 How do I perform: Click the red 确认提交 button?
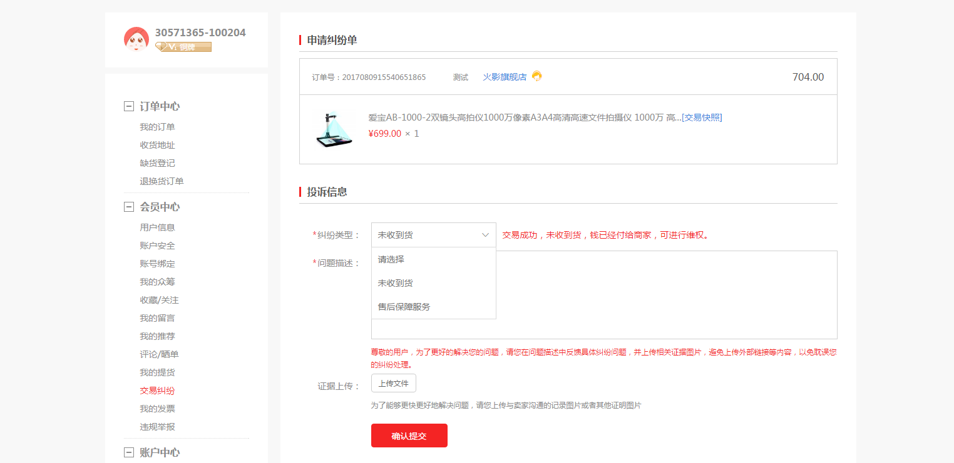pyautogui.click(x=409, y=436)
